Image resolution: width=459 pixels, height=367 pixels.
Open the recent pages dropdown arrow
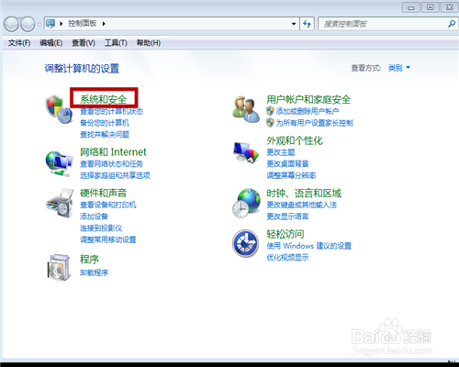click(x=39, y=24)
